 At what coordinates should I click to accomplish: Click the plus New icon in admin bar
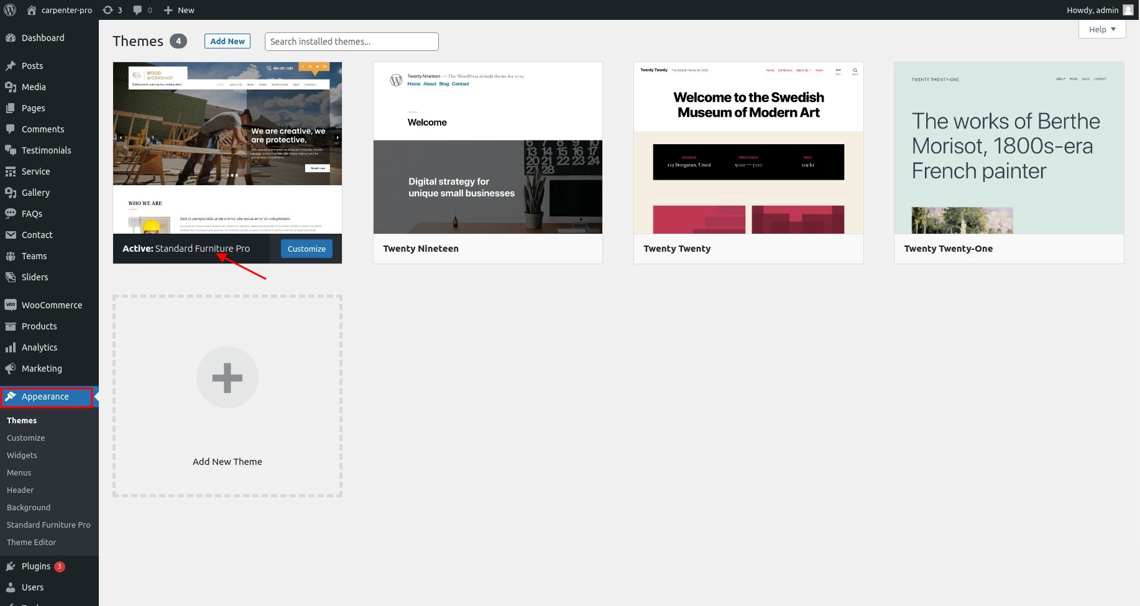point(168,10)
